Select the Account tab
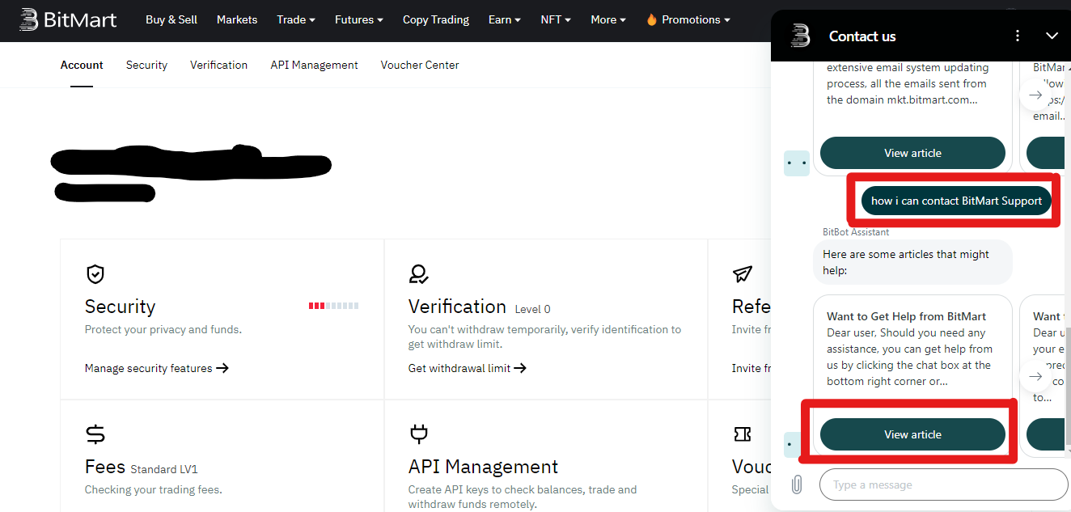1071x512 pixels. click(82, 65)
